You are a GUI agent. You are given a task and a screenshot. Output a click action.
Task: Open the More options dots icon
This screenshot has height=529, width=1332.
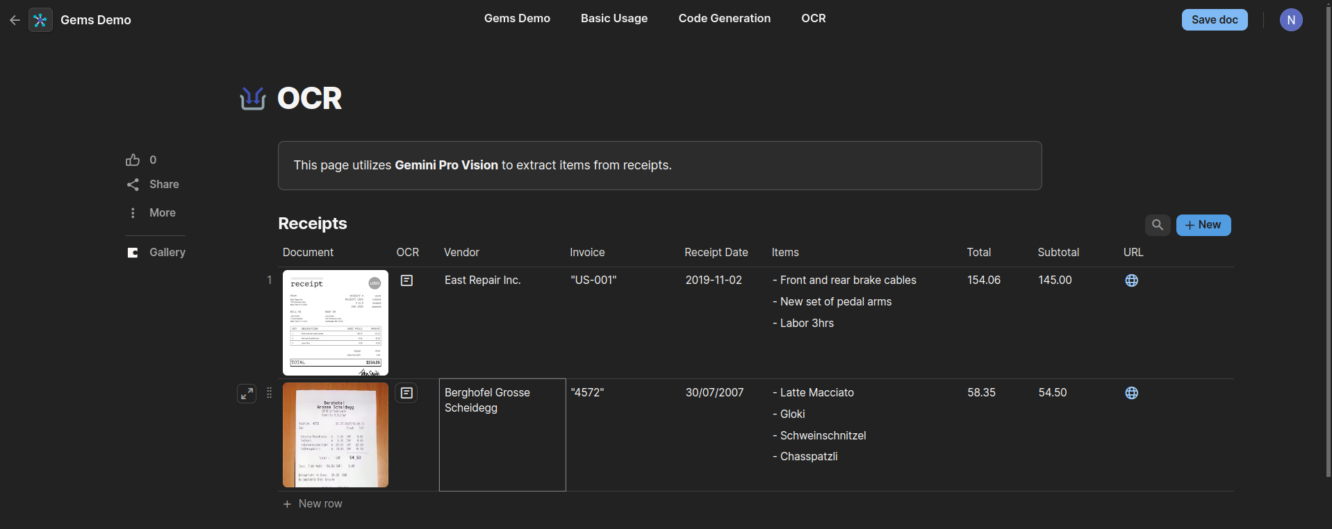[133, 213]
